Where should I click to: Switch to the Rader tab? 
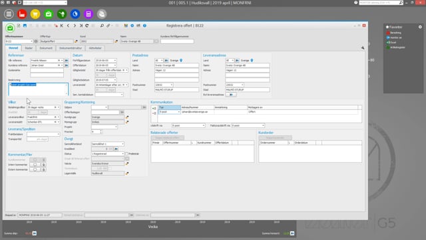coord(29,48)
